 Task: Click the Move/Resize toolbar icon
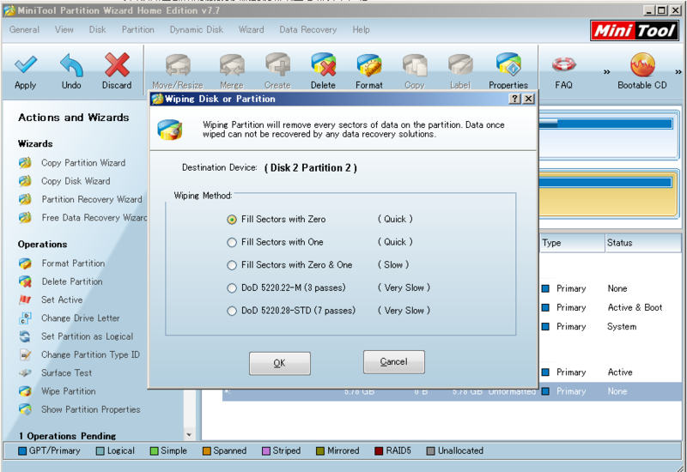[178, 65]
